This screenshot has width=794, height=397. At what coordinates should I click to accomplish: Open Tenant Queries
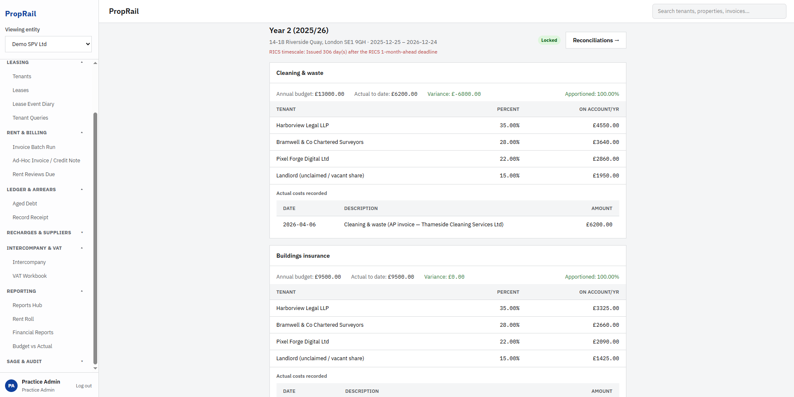click(30, 118)
